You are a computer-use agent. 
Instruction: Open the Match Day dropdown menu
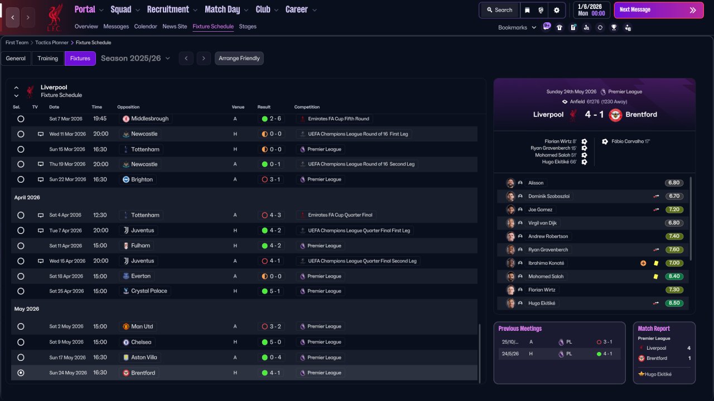pos(226,9)
